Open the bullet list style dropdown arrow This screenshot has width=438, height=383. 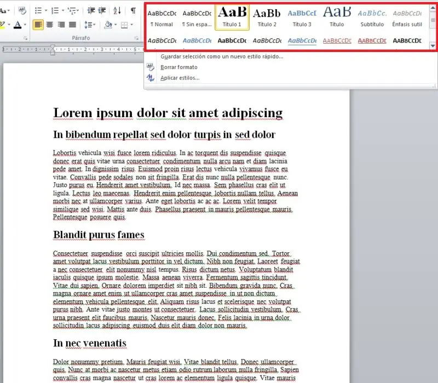pos(46,10)
